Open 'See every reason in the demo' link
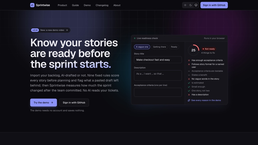258x145 pixels. (x=204, y=100)
